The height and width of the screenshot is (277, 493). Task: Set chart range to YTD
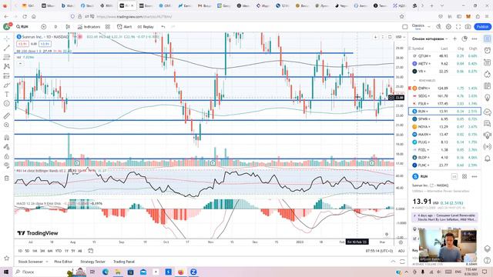(x=59, y=251)
